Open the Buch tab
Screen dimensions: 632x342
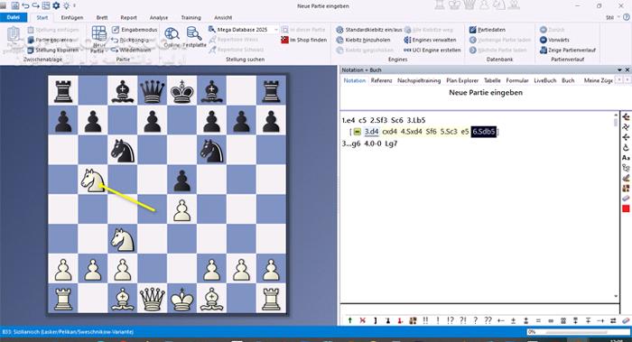pyautogui.click(x=568, y=80)
